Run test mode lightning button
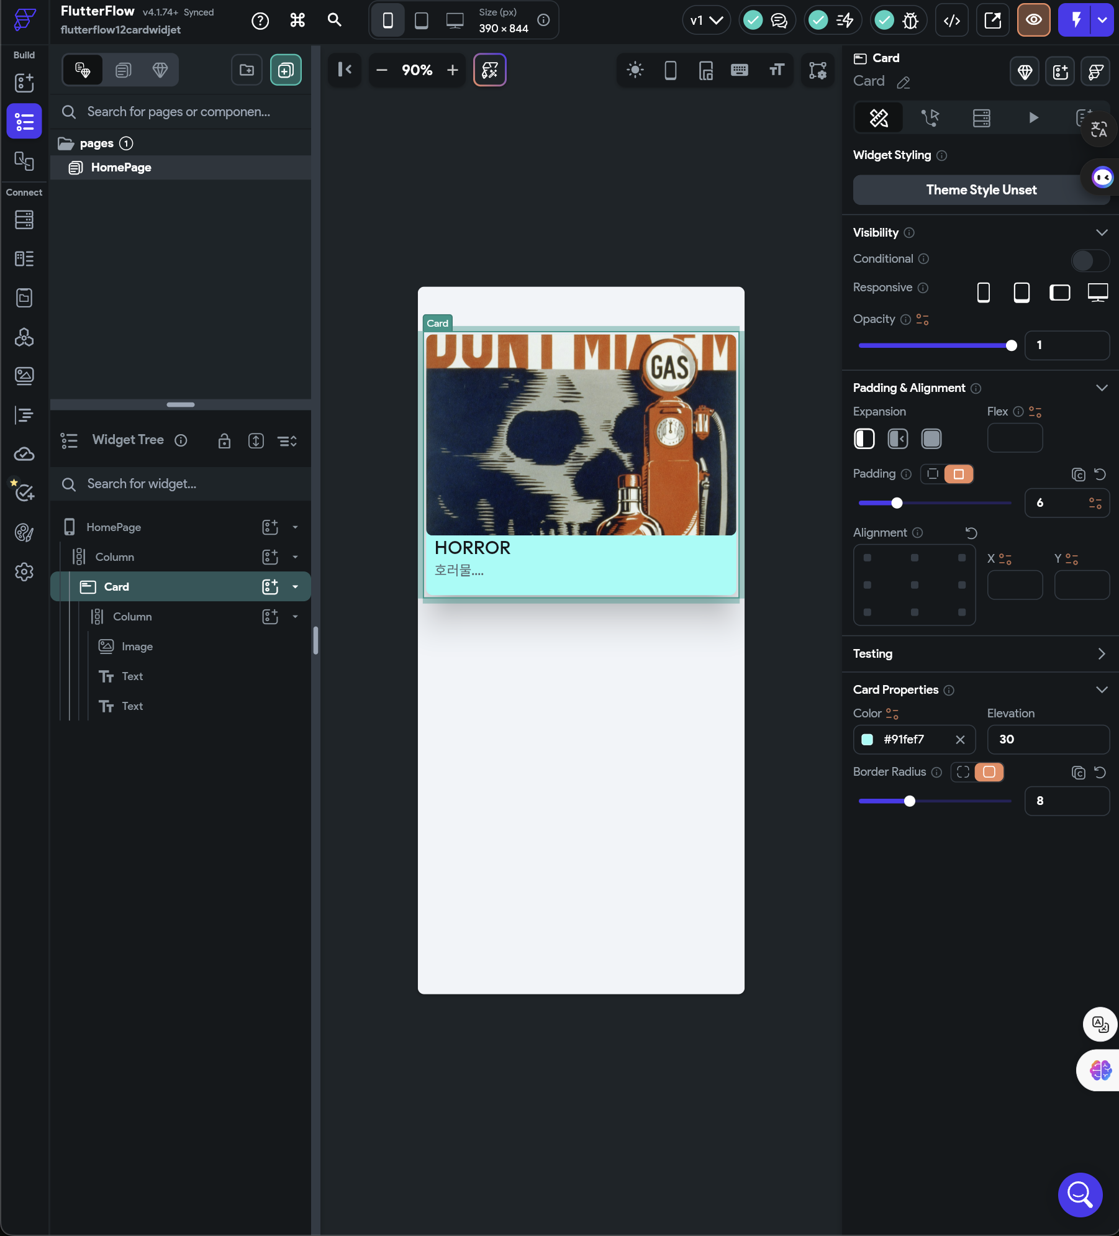This screenshot has width=1119, height=1236. pyautogui.click(x=1076, y=20)
